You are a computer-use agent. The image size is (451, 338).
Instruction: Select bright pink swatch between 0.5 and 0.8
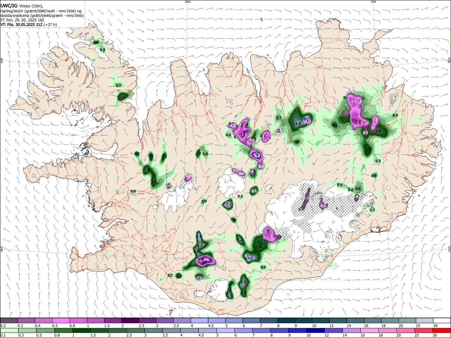coord(61,321)
